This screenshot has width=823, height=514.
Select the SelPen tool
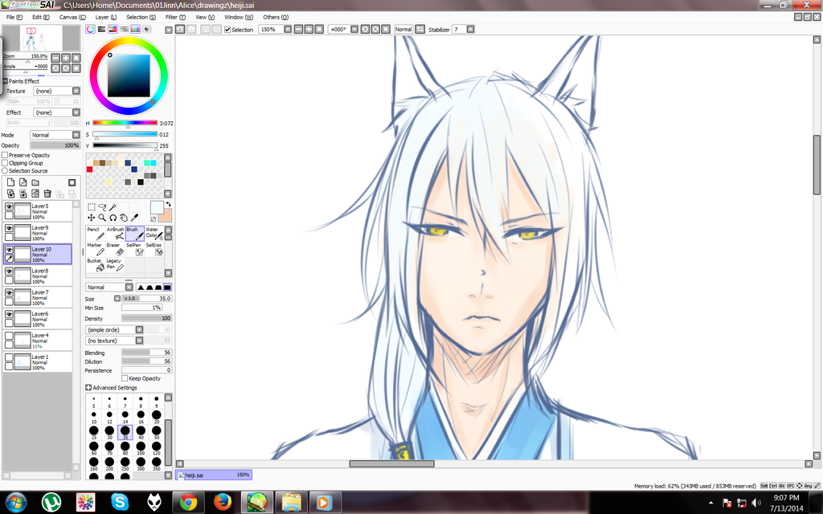135,249
